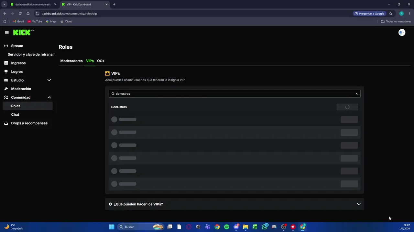Click the taskbar Buscar search box
Screen dimensions: 414x232
(x=140, y=227)
